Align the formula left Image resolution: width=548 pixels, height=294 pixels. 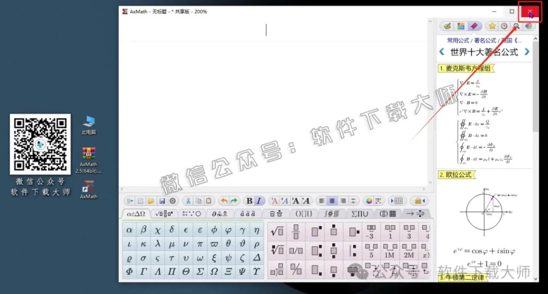point(322,201)
